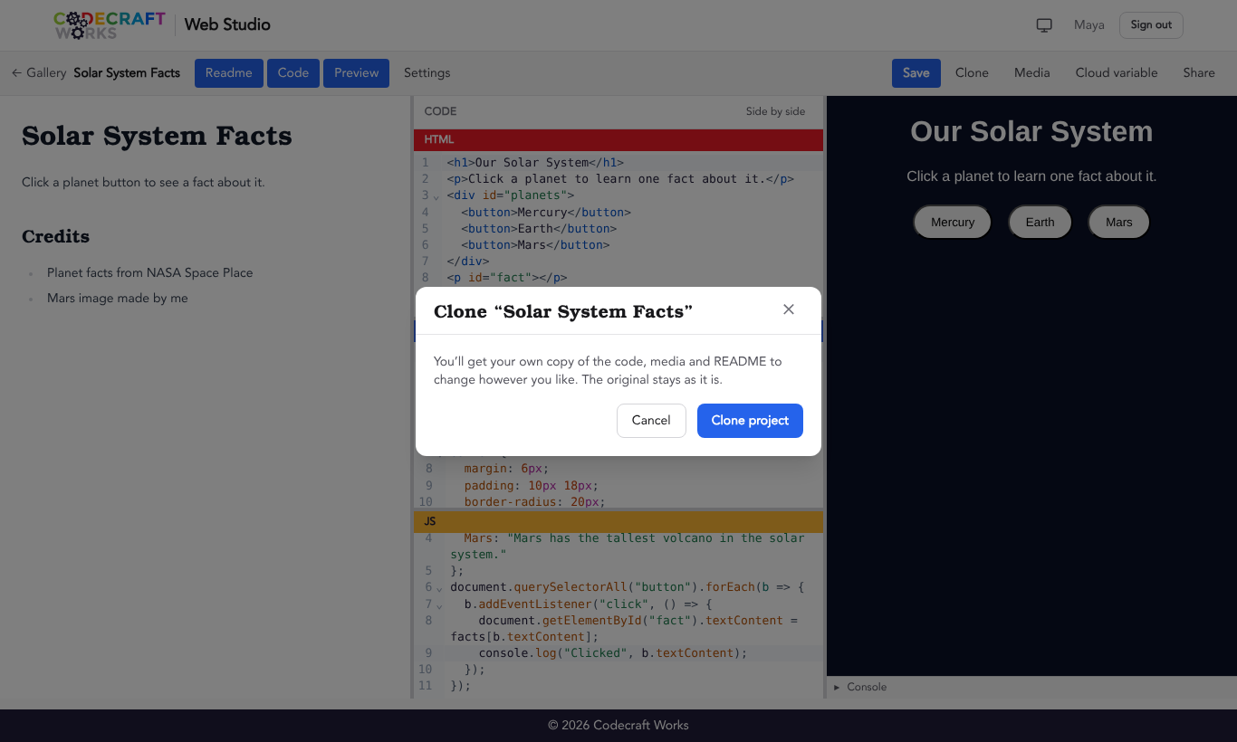
Task: Click the back arrow next to Gallery
Action: tap(16, 73)
